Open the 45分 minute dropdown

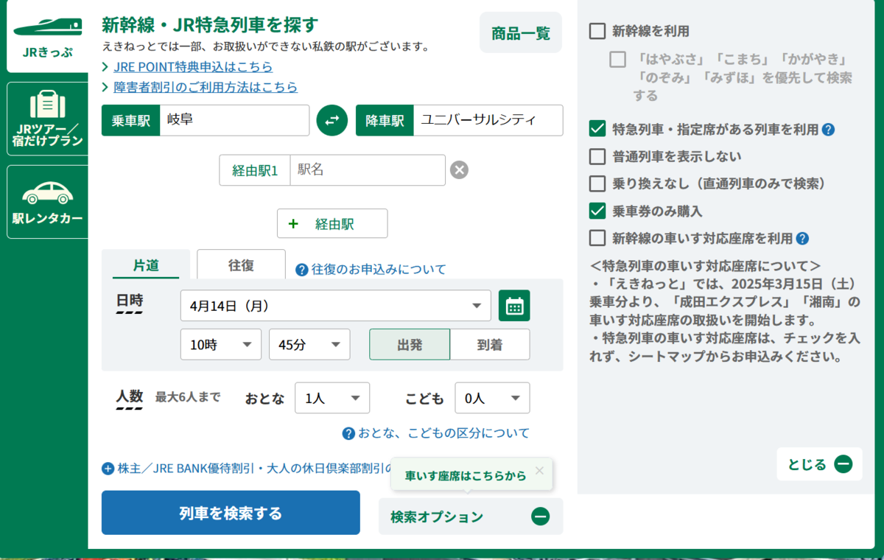point(309,344)
